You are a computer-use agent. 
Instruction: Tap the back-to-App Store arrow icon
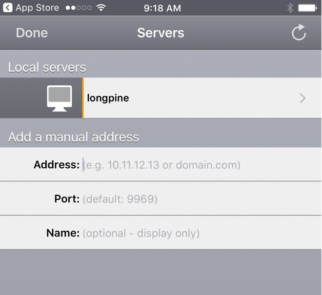coord(8,8)
